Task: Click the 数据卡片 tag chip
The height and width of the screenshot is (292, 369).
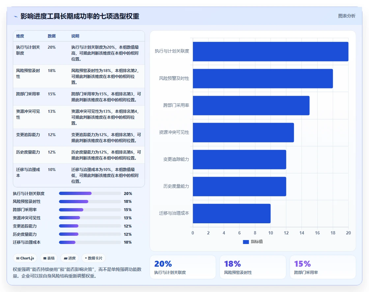Action: coord(94,258)
